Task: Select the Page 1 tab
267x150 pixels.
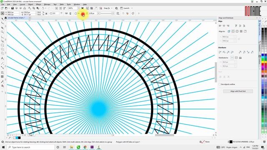Action: pyautogui.click(x=31, y=135)
